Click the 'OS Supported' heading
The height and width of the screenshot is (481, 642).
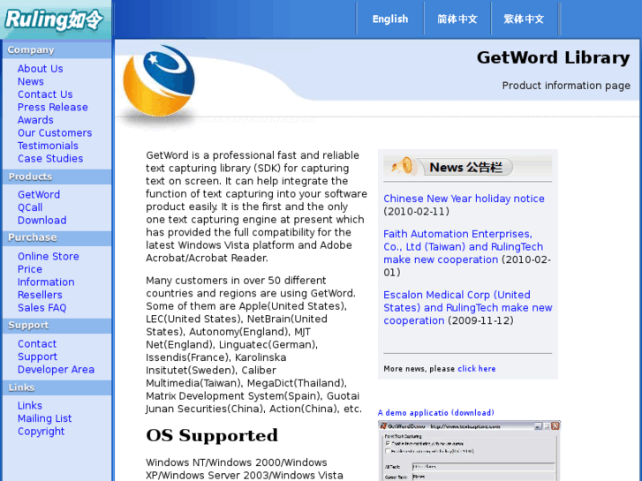(x=212, y=435)
